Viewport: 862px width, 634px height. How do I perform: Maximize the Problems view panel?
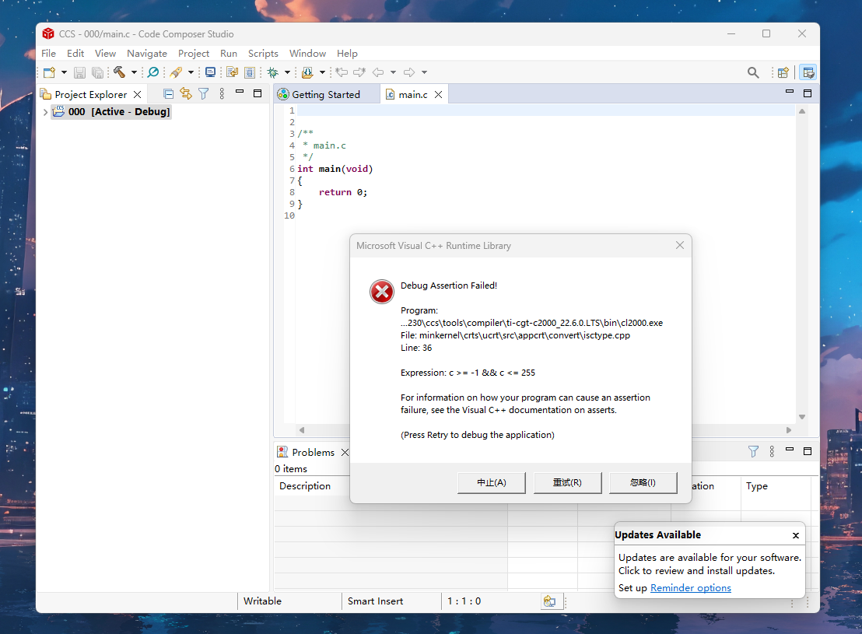(x=808, y=451)
